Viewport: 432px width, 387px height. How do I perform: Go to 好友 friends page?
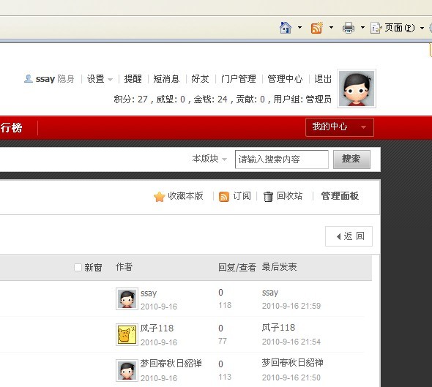tap(201, 79)
